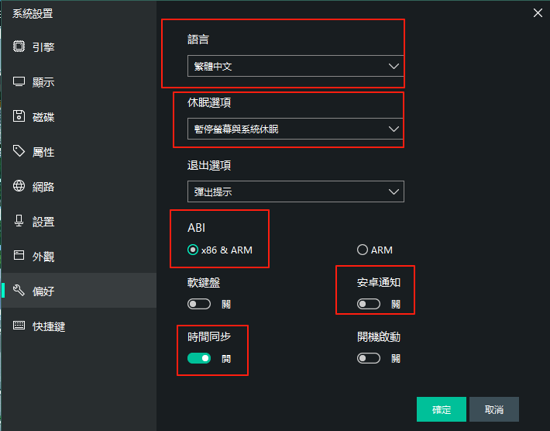Click the chevron arrow of the 語言 dropdown
Screen dimensions: 550x431
click(x=394, y=66)
